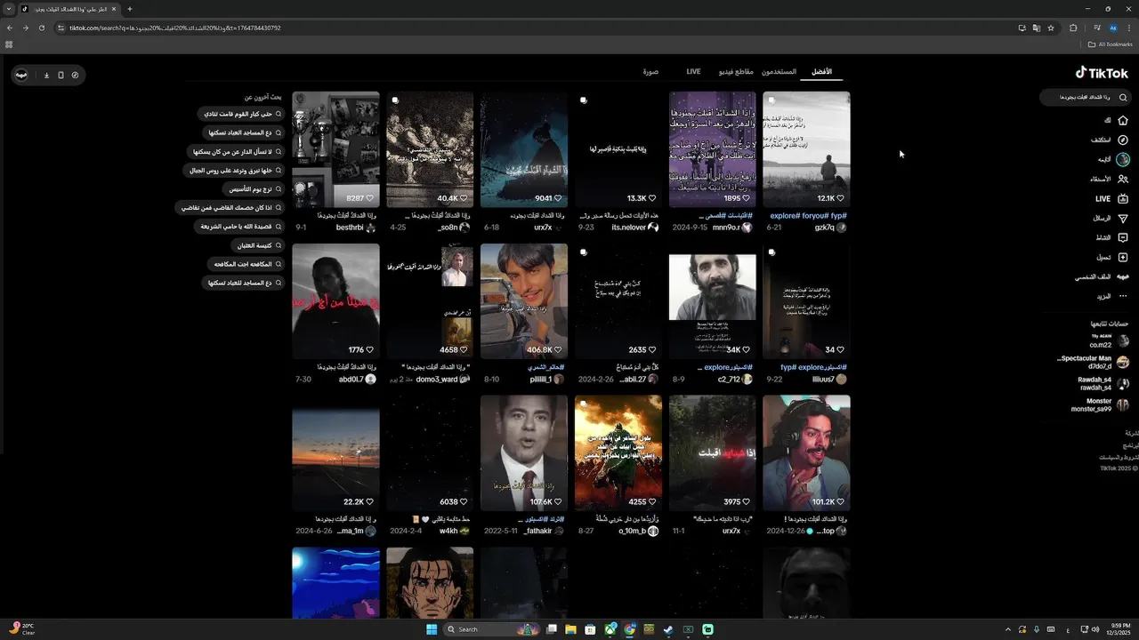Open the Explore compass icon (استكشف)
This screenshot has width=1139, height=640.
tap(1123, 140)
